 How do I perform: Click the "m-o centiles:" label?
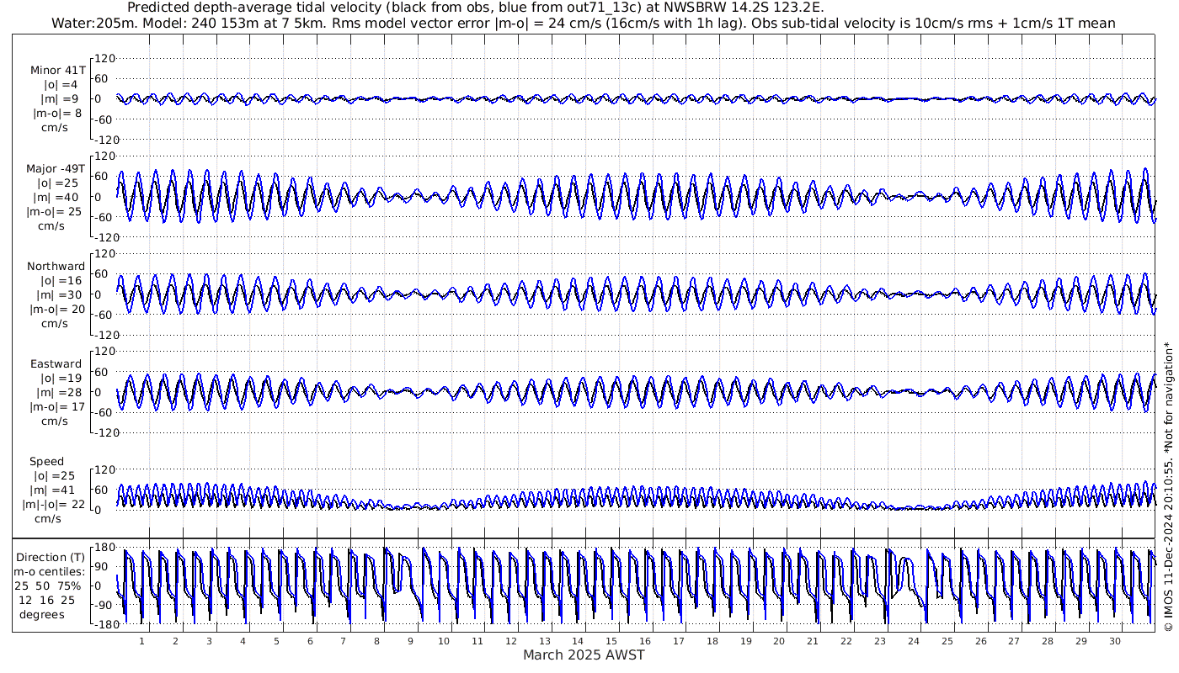pos(51,572)
